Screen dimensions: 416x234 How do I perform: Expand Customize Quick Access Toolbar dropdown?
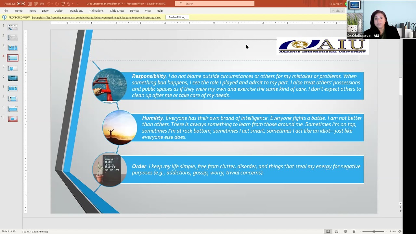click(77, 4)
